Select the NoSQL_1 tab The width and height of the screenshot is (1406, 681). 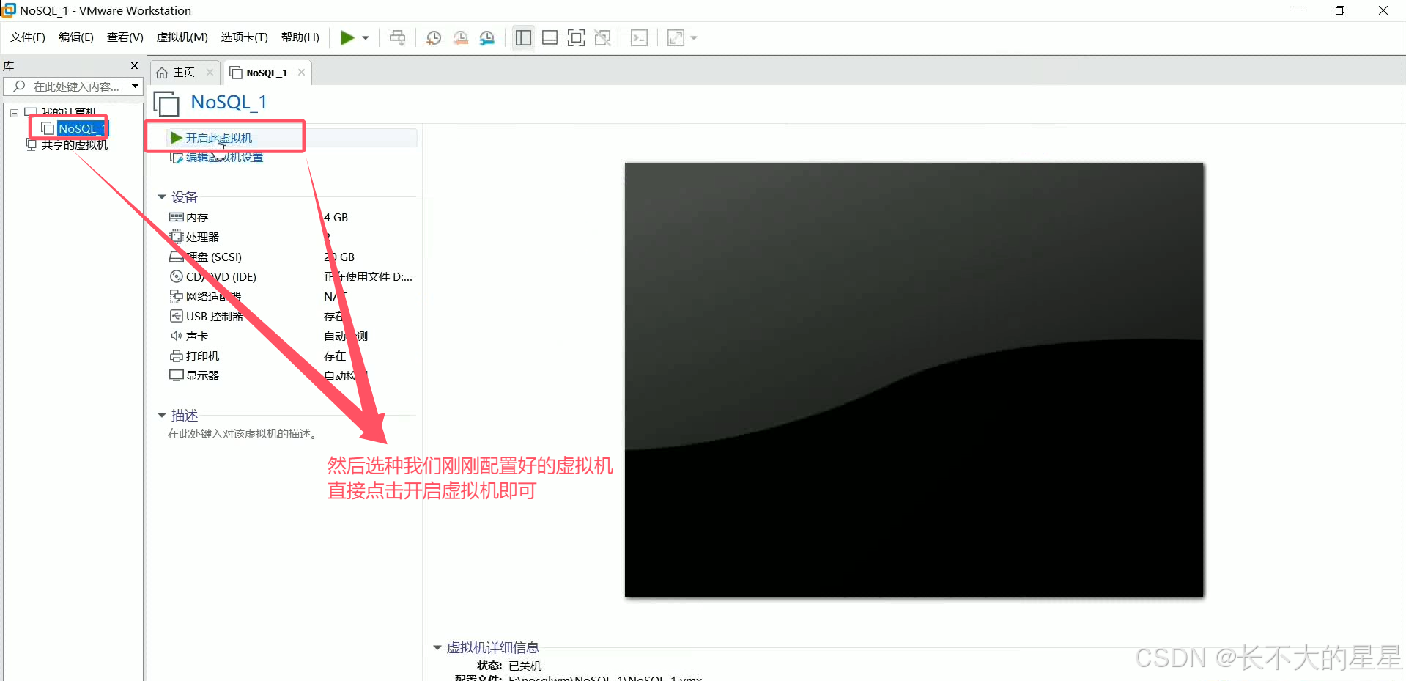[267, 73]
